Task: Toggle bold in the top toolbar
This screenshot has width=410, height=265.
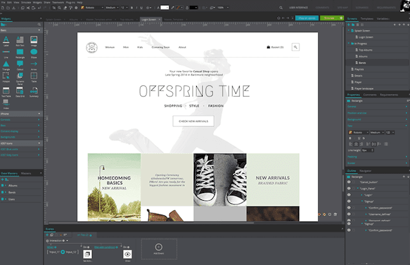Action: click(132, 8)
